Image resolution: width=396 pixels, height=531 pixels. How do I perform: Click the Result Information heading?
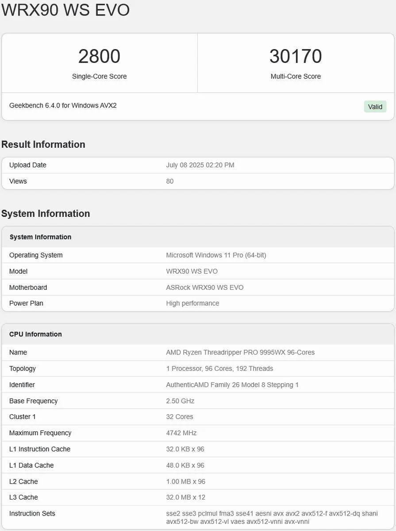click(x=43, y=145)
